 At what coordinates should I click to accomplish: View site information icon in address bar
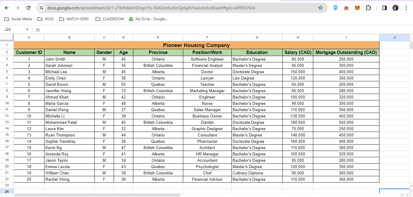coord(42,8)
